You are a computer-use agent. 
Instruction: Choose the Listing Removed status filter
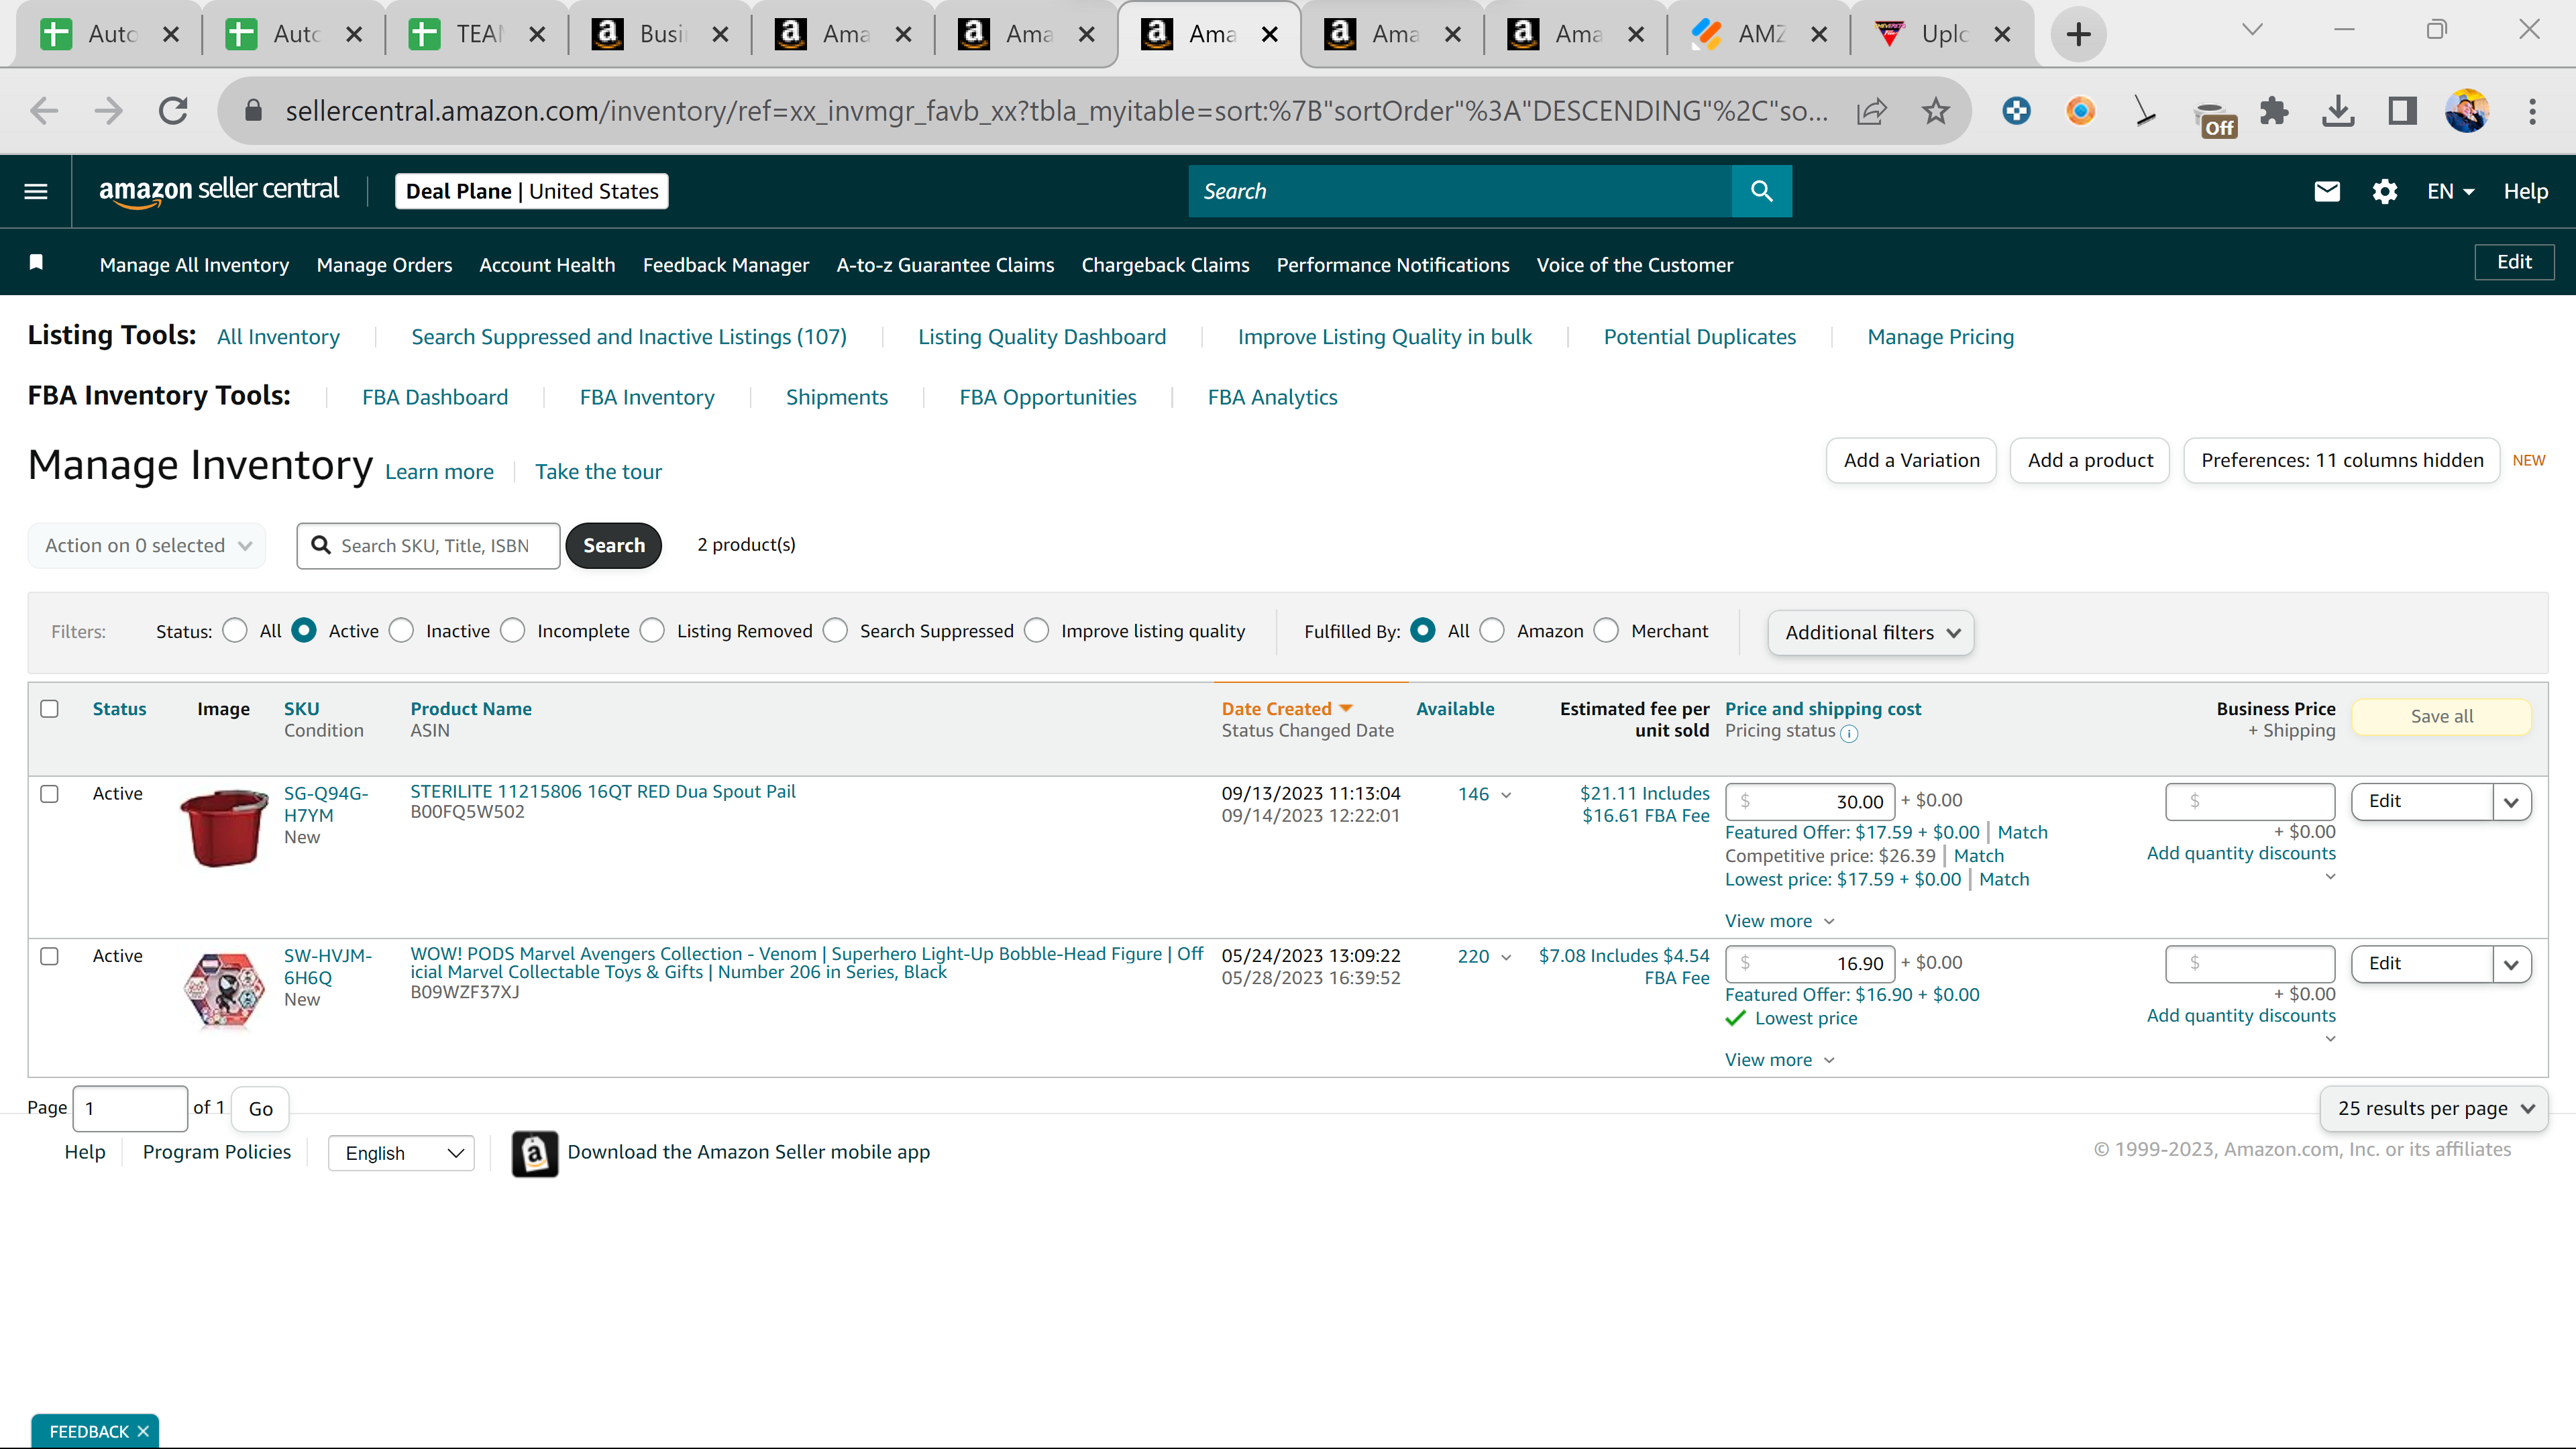[652, 631]
